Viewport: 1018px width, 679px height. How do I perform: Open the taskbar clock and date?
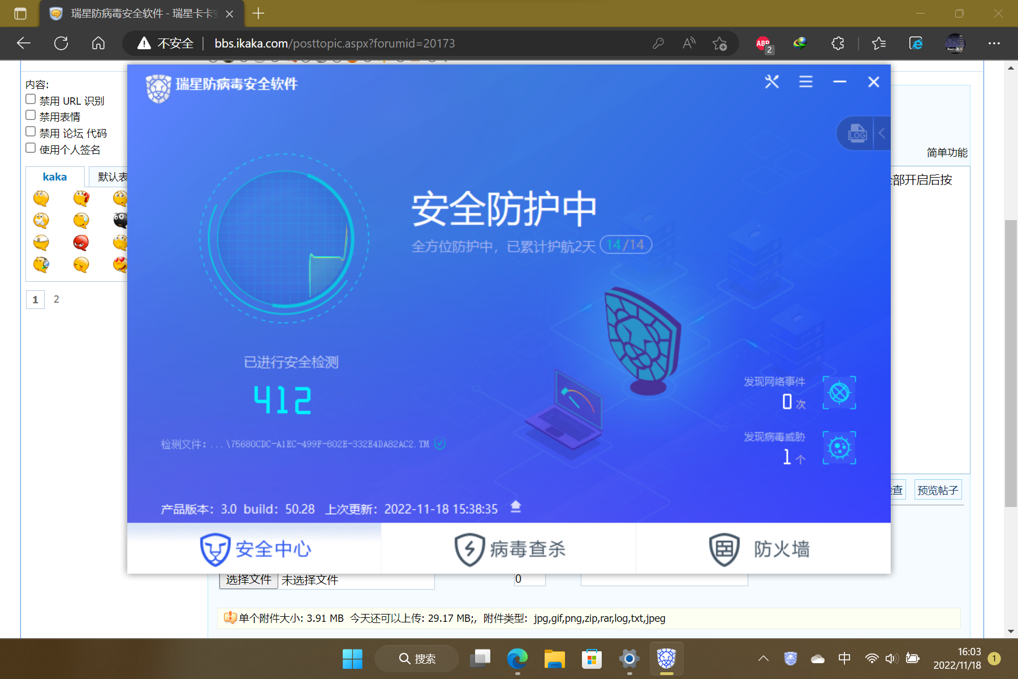(957, 659)
